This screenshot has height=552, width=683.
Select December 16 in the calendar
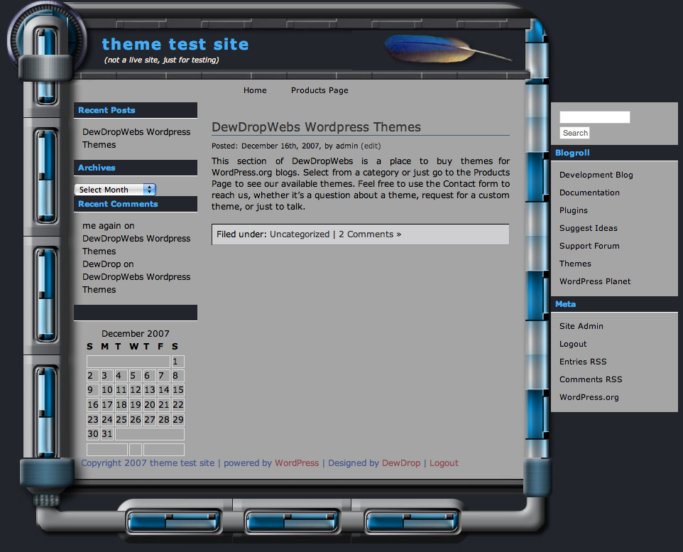[x=93, y=404]
